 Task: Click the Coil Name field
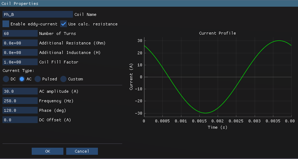click(38, 14)
